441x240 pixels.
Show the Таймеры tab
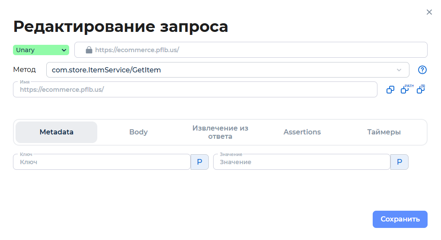384,132
